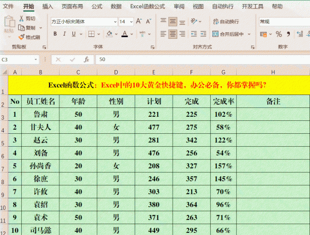The image size is (310, 235).
Task: Open font color dropdown arrow
Action: click(x=132, y=34)
